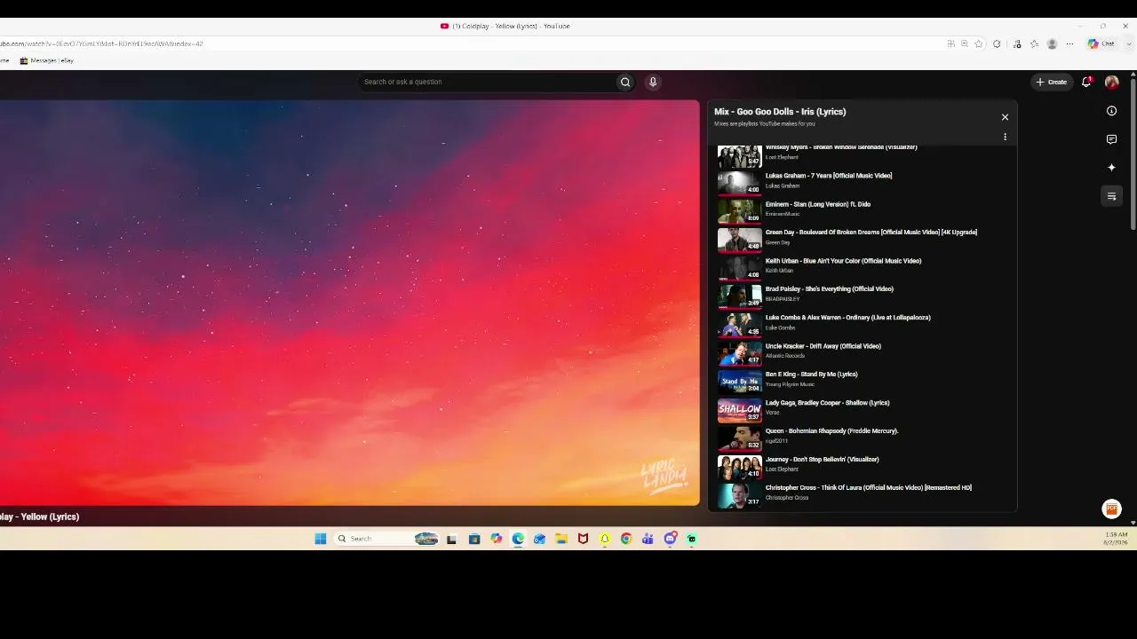Open the Windows Start menu
The width and height of the screenshot is (1137, 639).
tap(321, 539)
